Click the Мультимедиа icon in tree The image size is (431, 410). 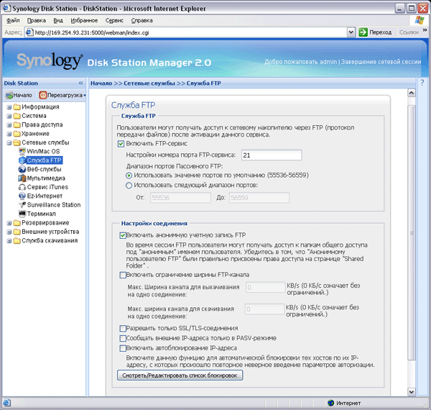[x=22, y=178]
